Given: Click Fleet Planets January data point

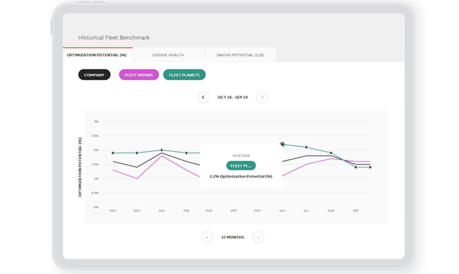Looking at the screenshot, I should coord(162,150).
